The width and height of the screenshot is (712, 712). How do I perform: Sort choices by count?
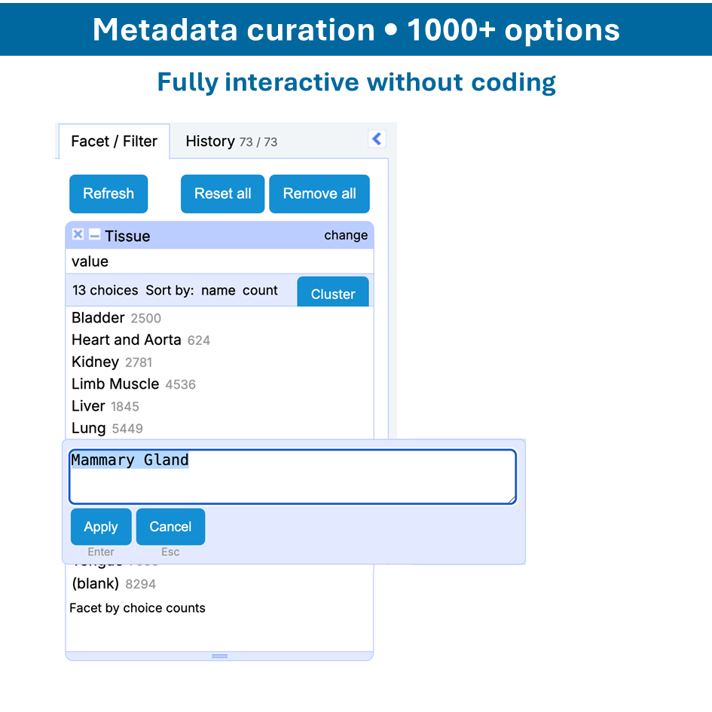[260, 290]
